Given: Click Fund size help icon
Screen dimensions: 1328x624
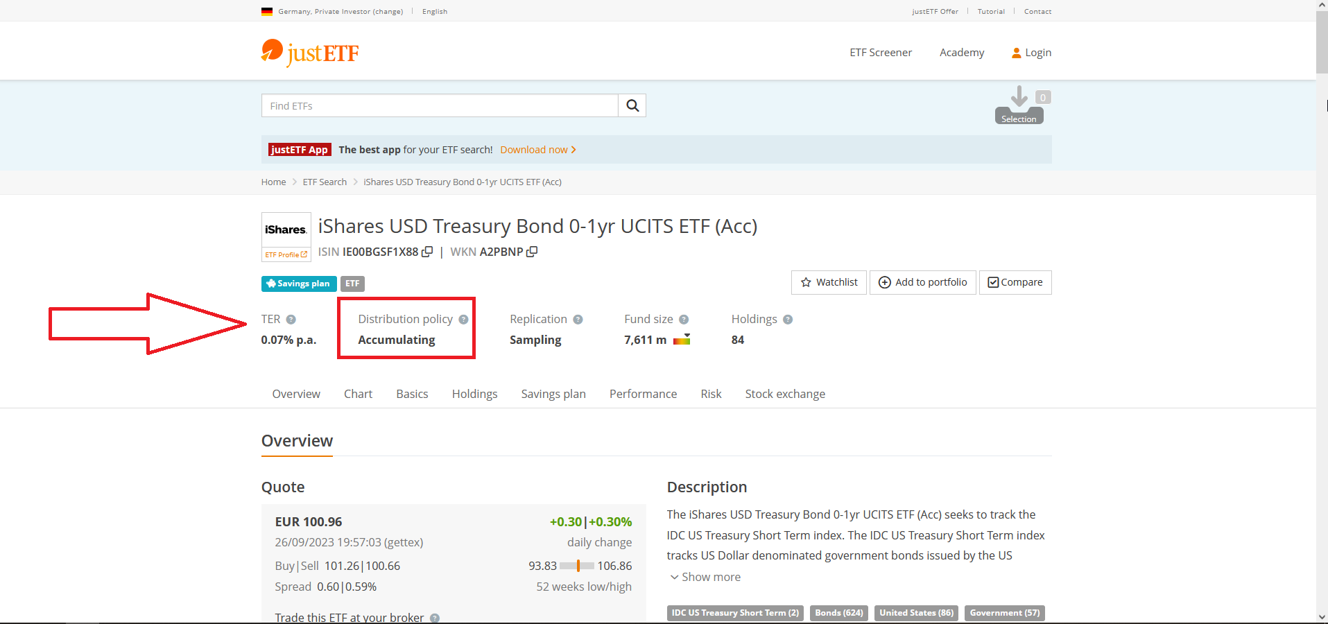Looking at the screenshot, I should [x=684, y=320].
